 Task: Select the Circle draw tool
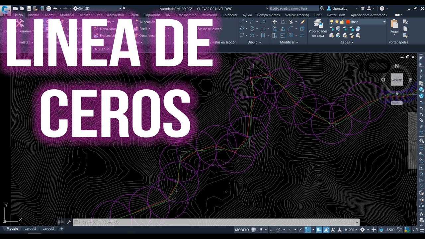[x=252, y=29]
